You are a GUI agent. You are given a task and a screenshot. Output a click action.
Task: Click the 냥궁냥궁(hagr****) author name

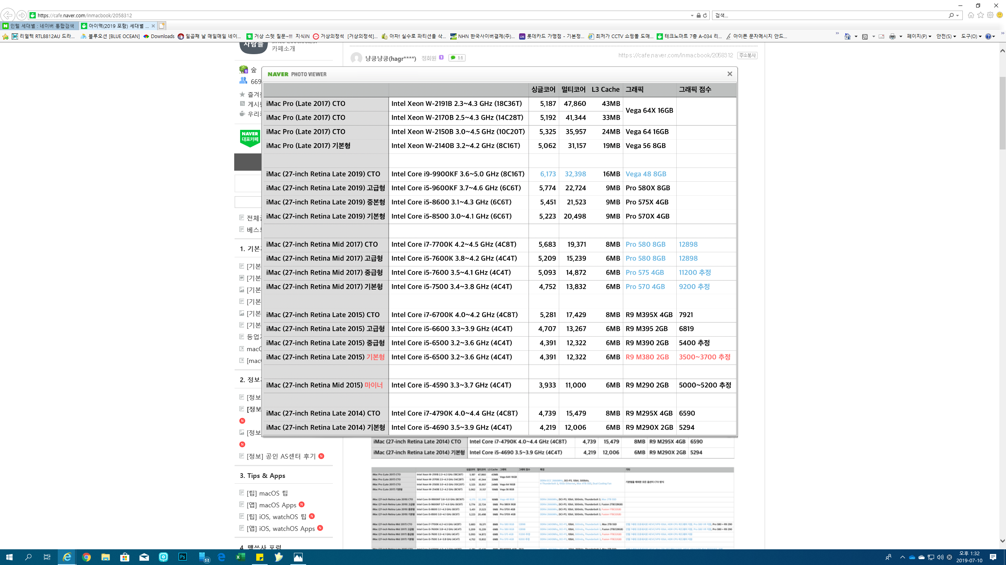pyautogui.click(x=390, y=58)
